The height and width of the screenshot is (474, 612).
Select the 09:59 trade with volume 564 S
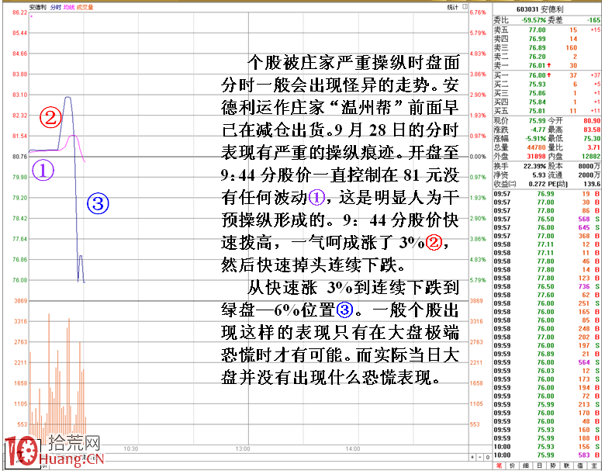547,363
